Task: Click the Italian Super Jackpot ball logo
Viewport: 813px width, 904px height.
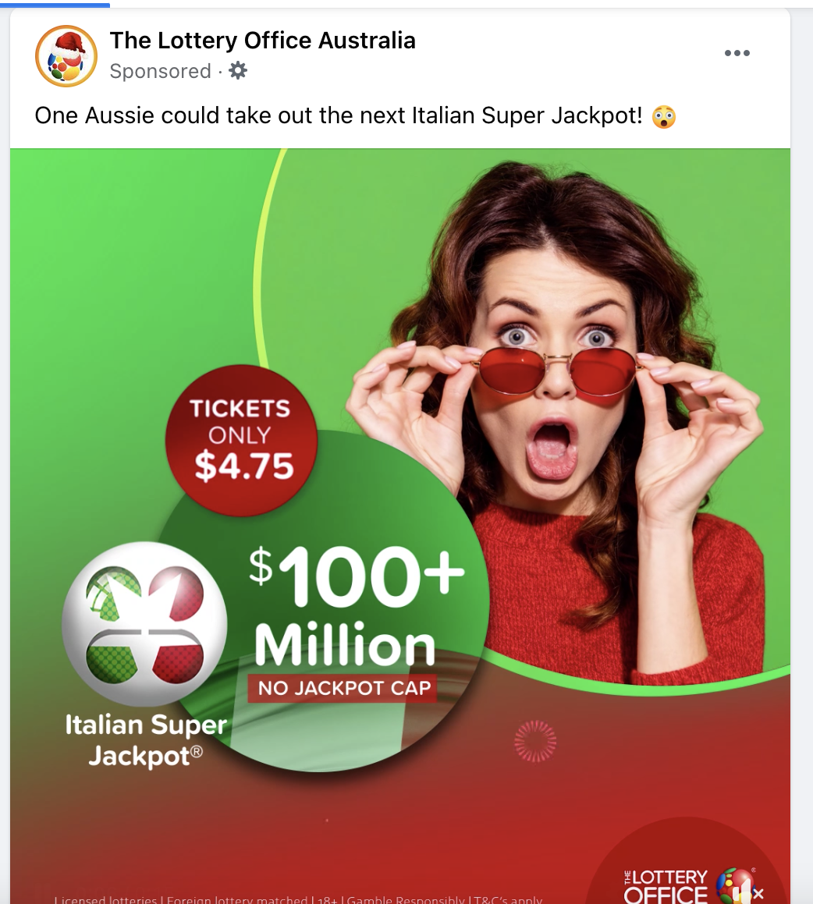Action: point(144,623)
